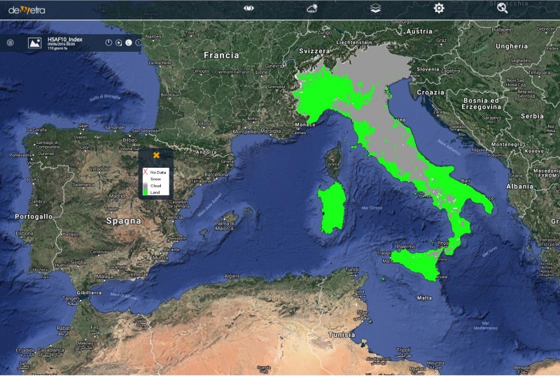Viewport: 560px width, 376px height.
Task: Click the 'Albania' map label
Action: (x=519, y=186)
